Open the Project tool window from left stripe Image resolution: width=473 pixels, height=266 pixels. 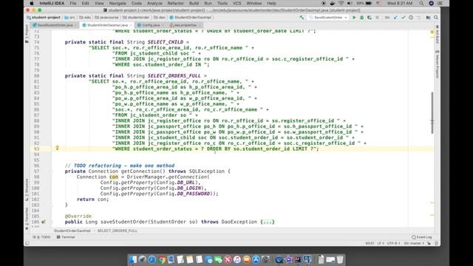(27, 33)
